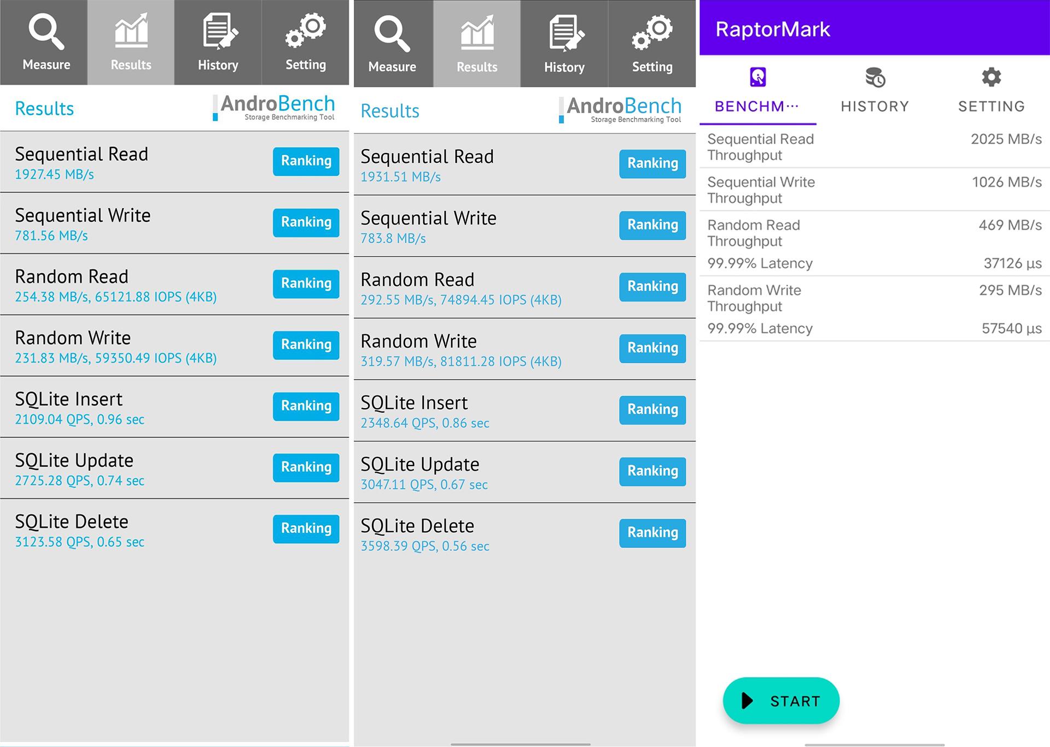The height and width of the screenshot is (747, 1050).
Task: Select 2725.28 QPS, 0.74 sec value
Action: click(80, 481)
